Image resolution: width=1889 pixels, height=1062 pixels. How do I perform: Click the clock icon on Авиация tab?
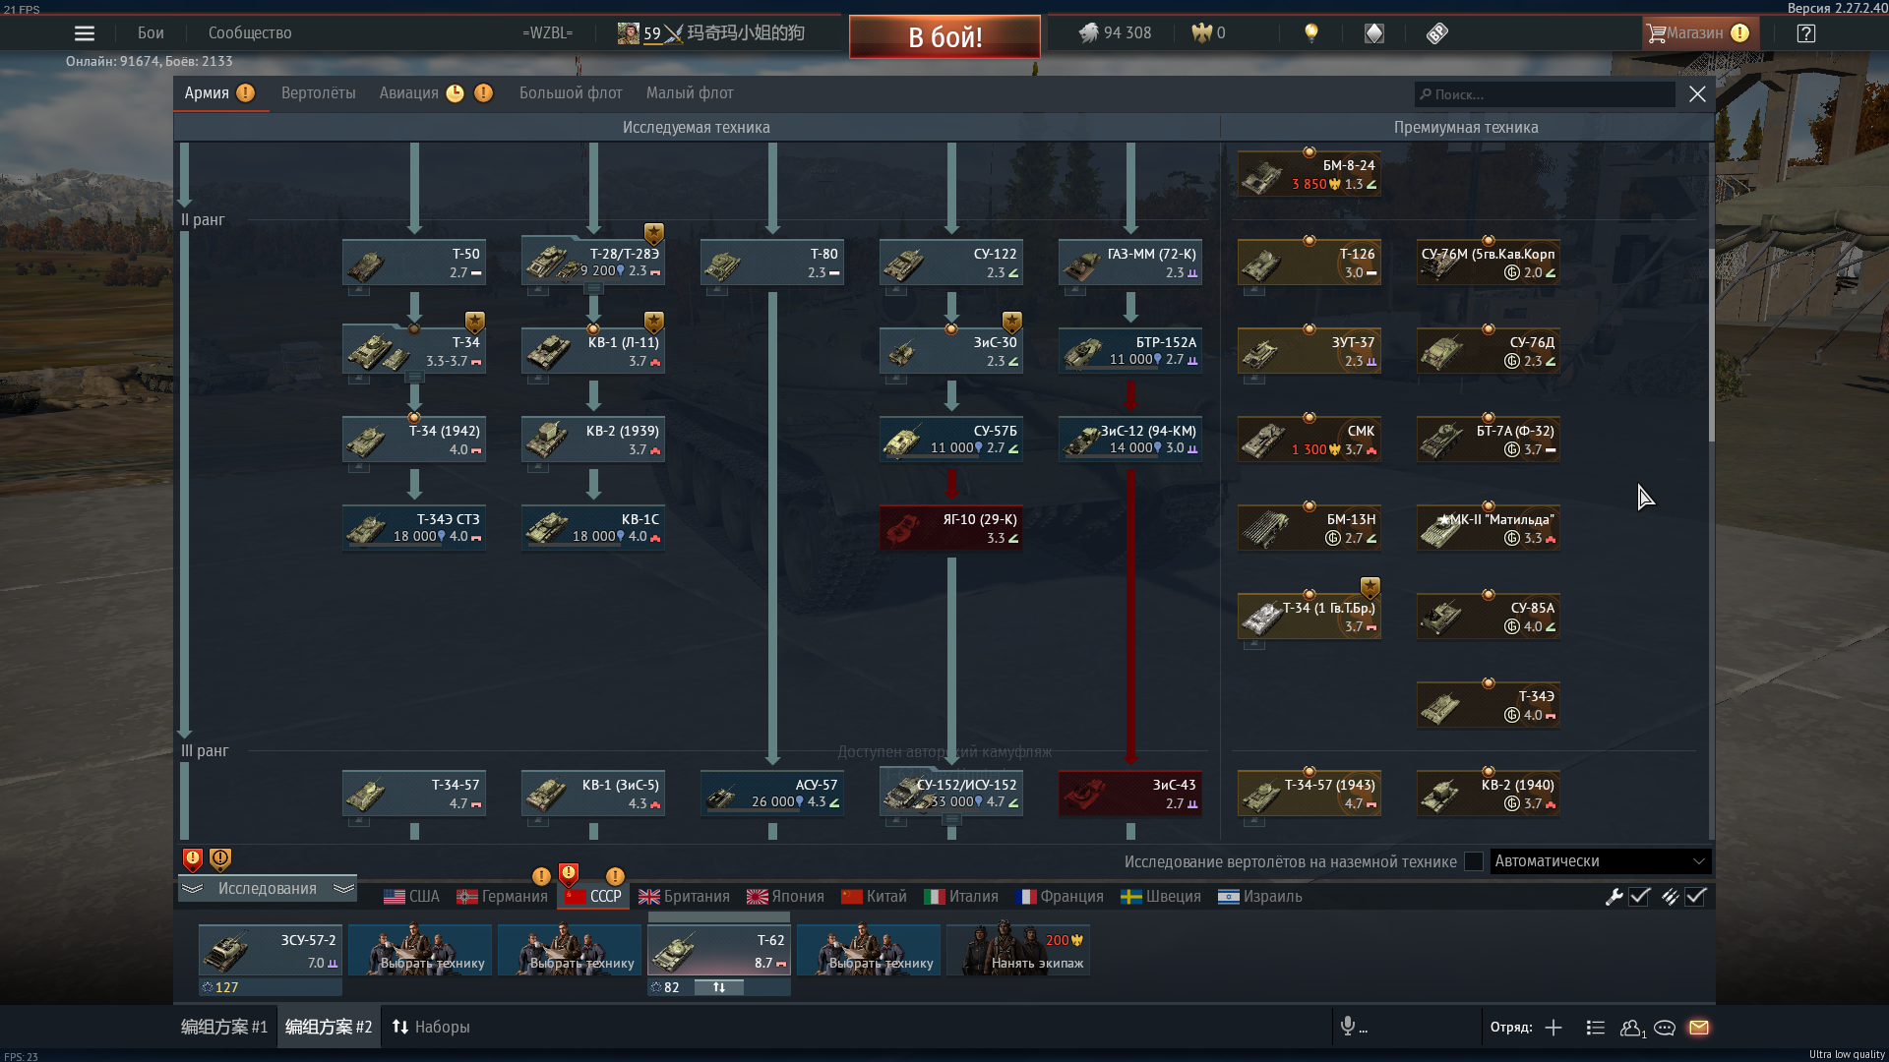(455, 93)
